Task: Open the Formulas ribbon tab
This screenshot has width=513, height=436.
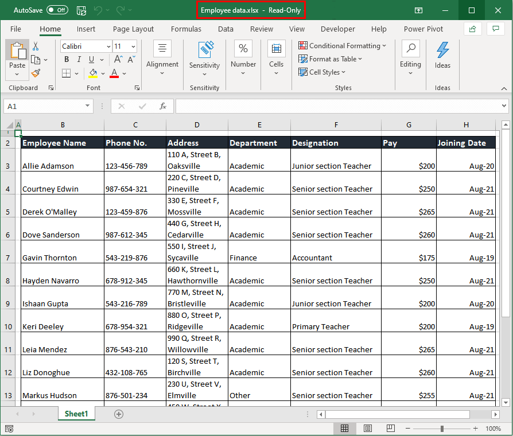Action: [186, 29]
